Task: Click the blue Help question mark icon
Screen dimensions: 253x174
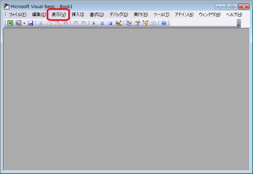Action: tap(164, 23)
